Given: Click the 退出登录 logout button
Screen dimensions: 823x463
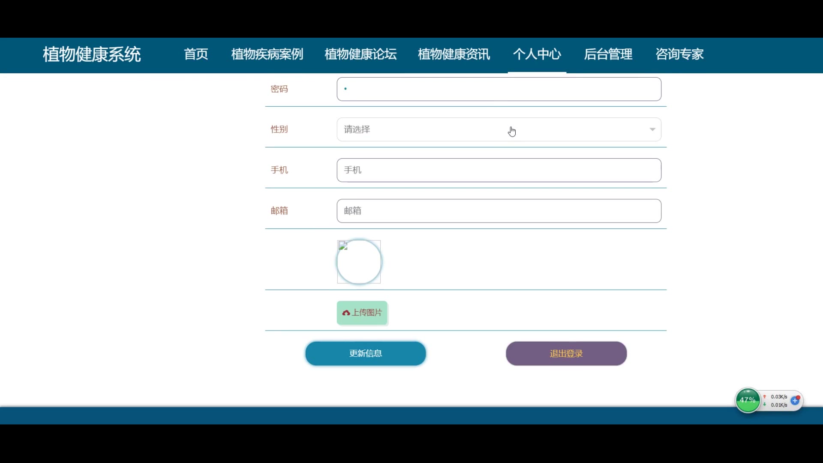Looking at the screenshot, I should point(566,354).
